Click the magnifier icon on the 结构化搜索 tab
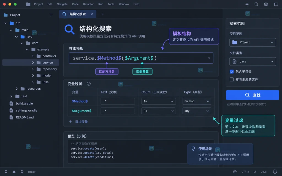The image size is (282, 176). coord(64,14)
